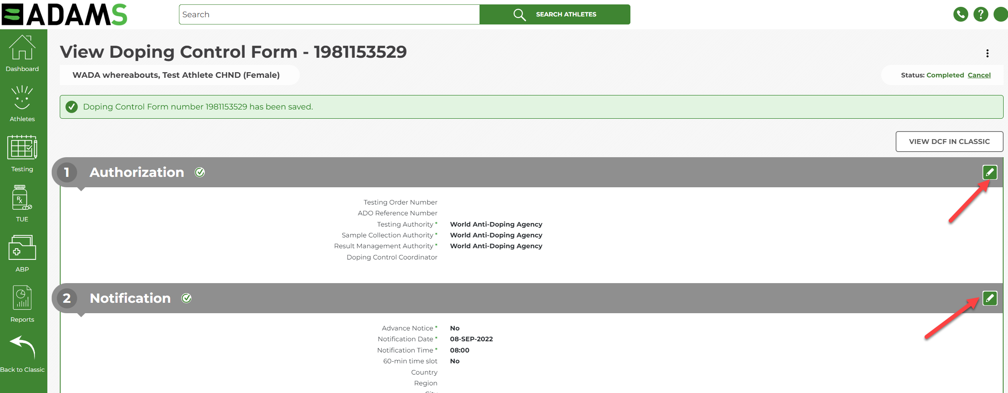The image size is (1008, 393).
Task: Click the View Doping Control Form title
Action: click(233, 52)
